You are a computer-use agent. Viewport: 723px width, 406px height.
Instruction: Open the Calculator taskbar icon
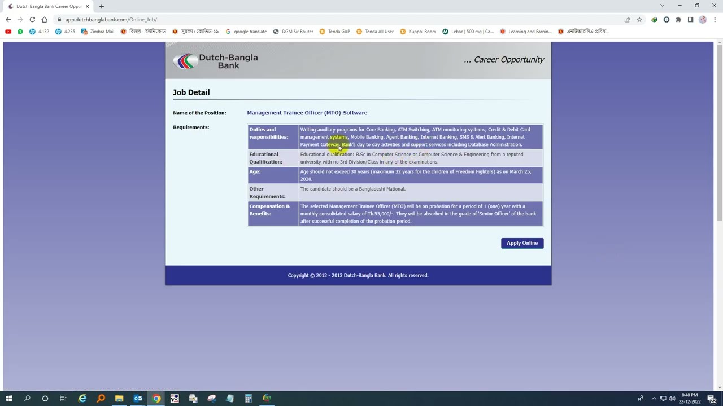tap(248, 399)
